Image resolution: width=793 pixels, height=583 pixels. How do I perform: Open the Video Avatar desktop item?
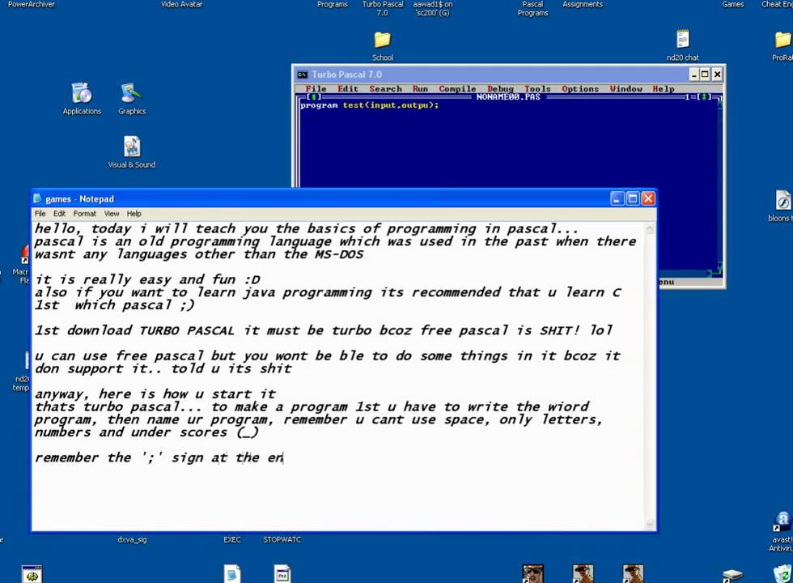click(x=181, y=4)
